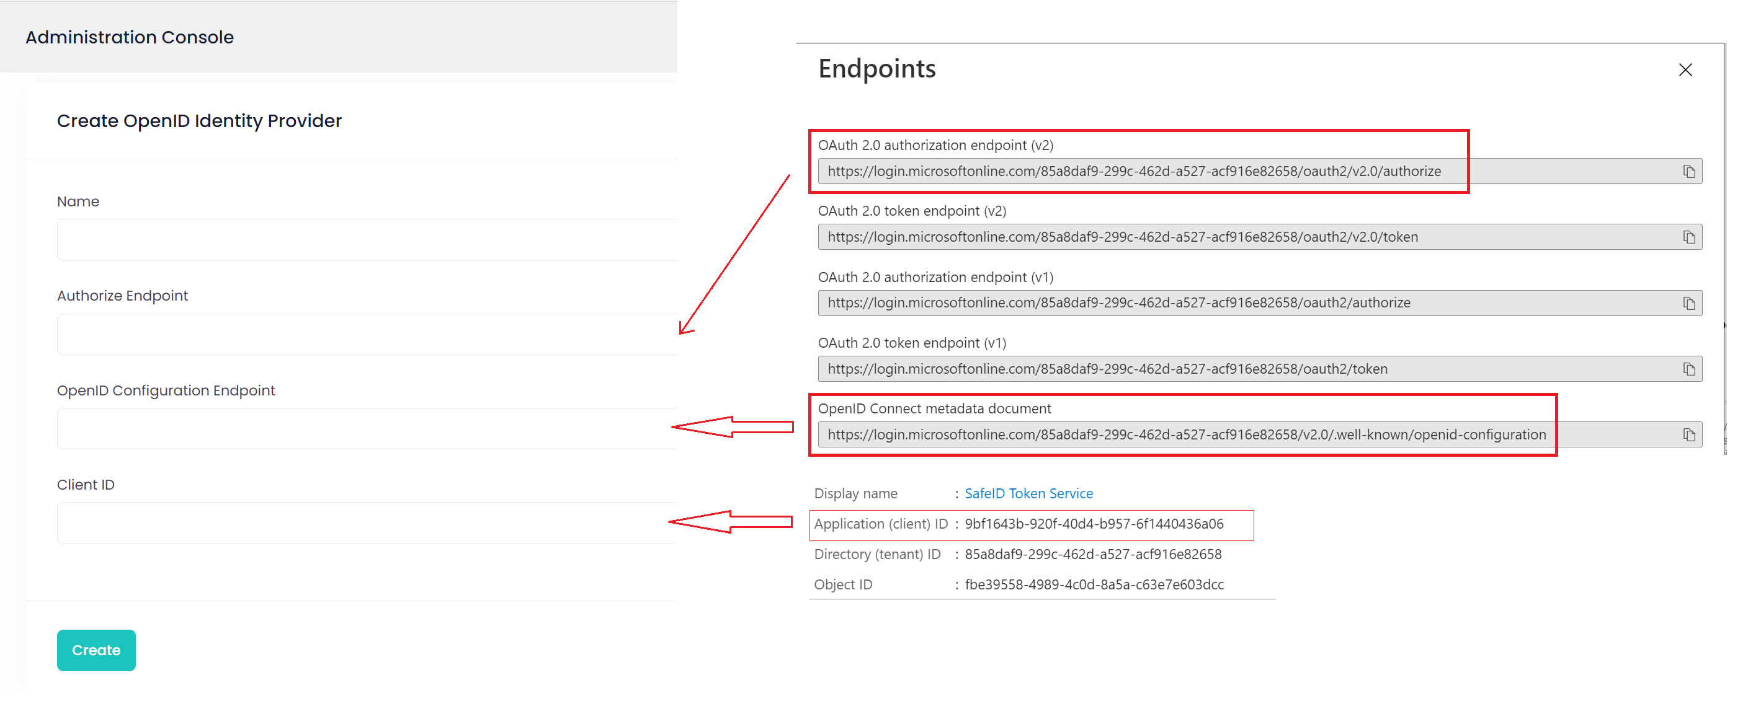Copy the OAuth 2.0 authorization endpoint (v2) URL
This screenshot has width=1748, height=709.
coord(1688,172)
